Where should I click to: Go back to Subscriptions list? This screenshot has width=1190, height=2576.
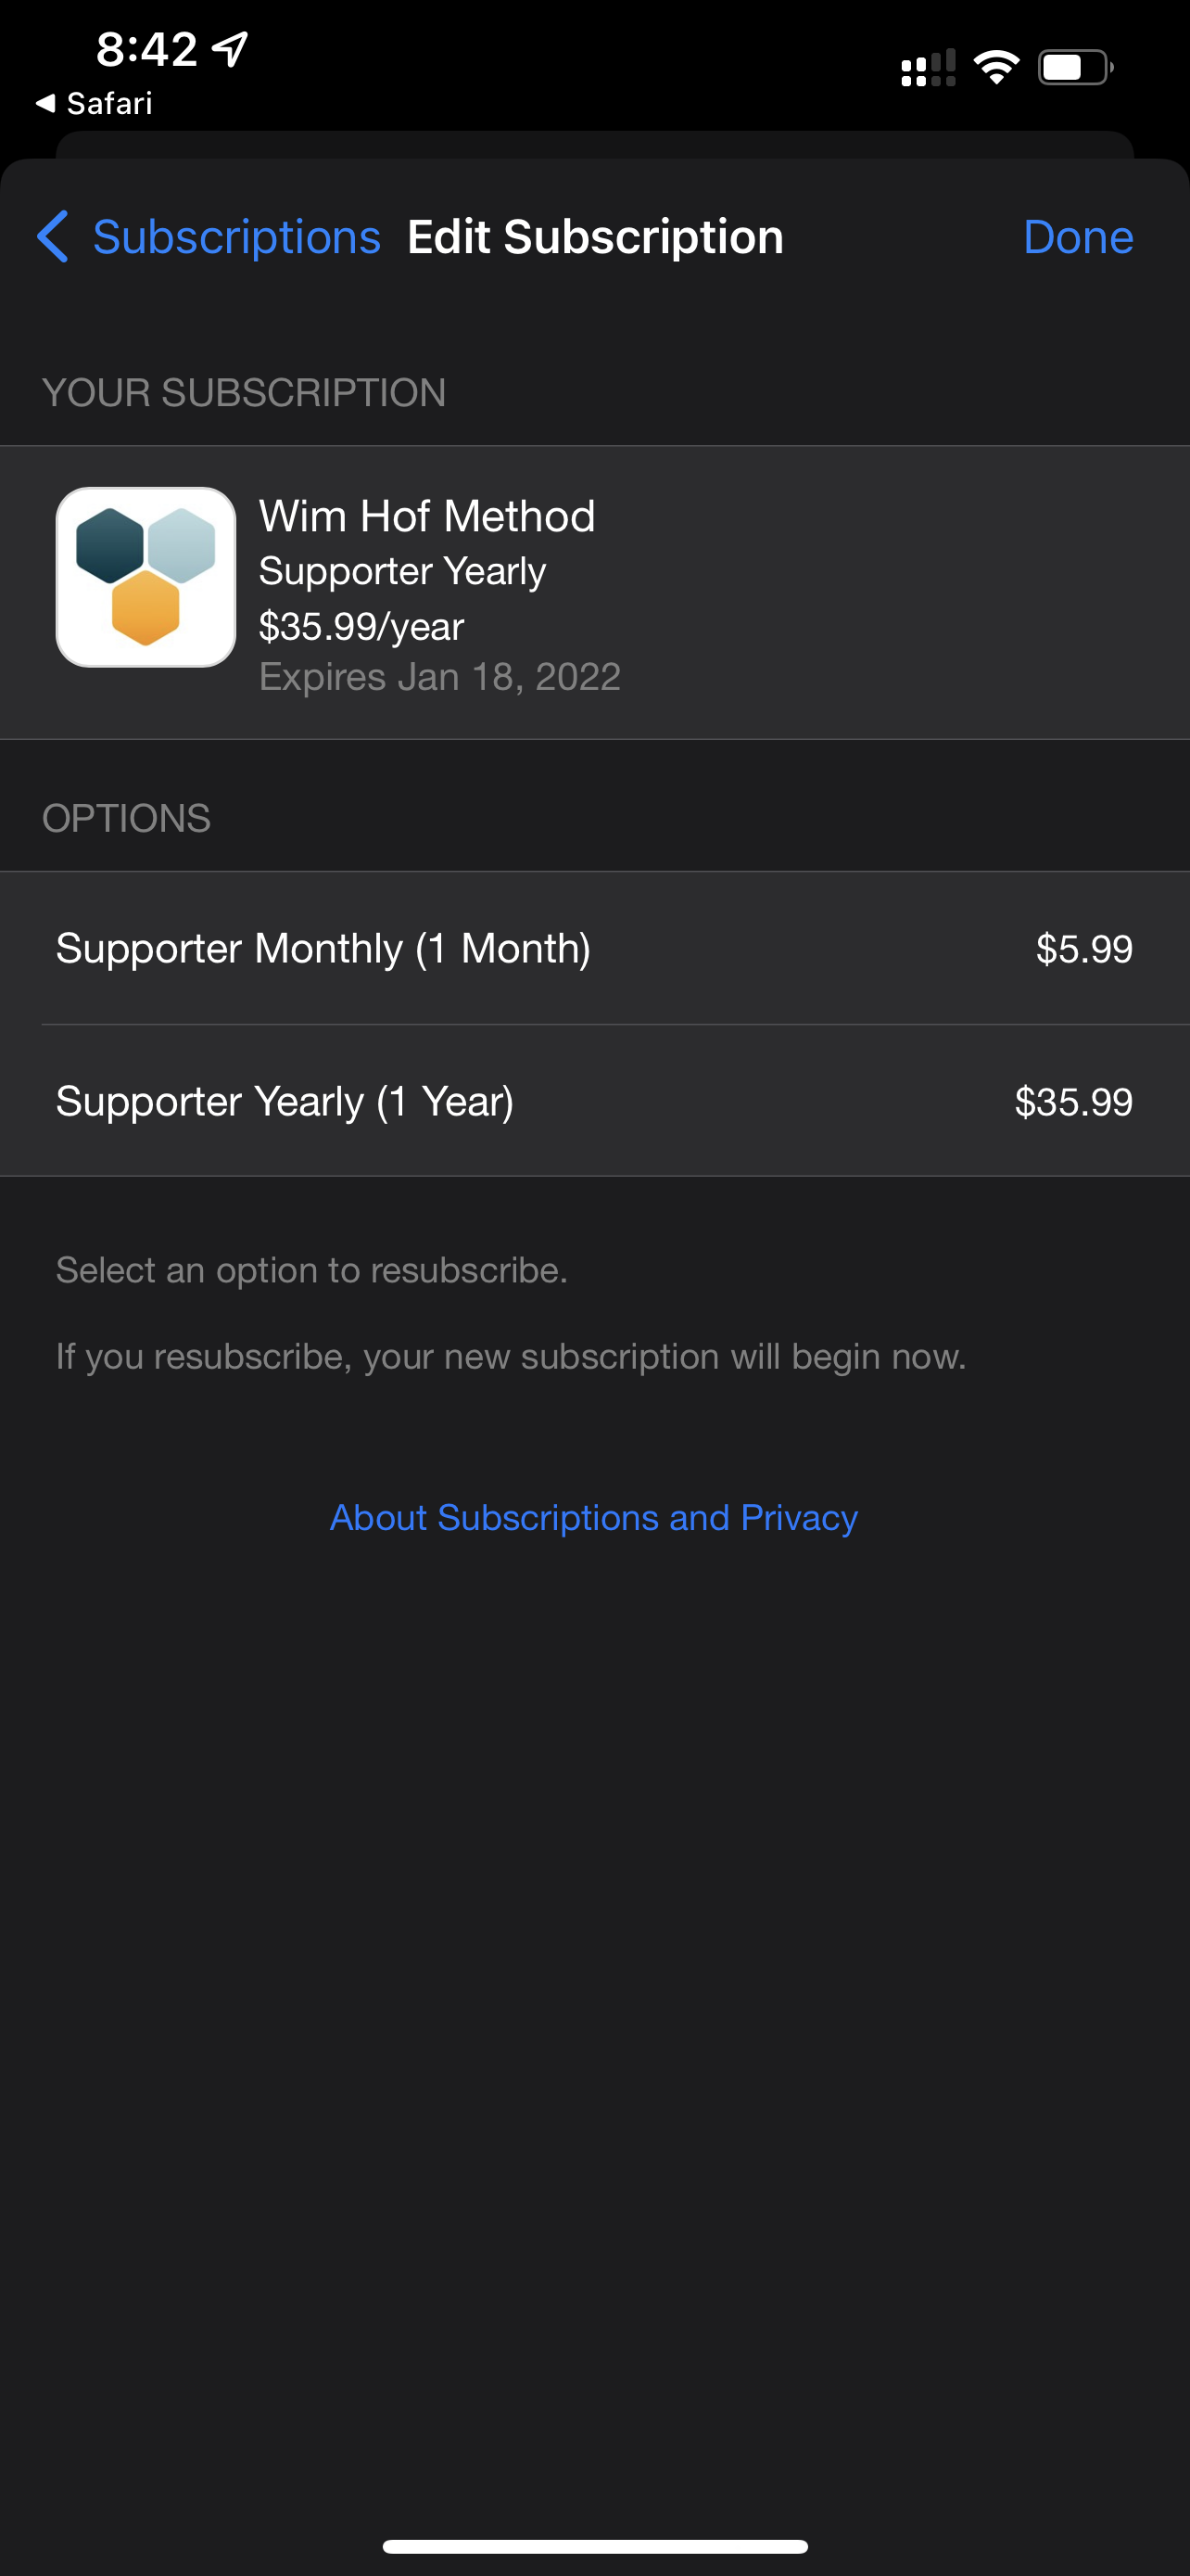(235, 237)
